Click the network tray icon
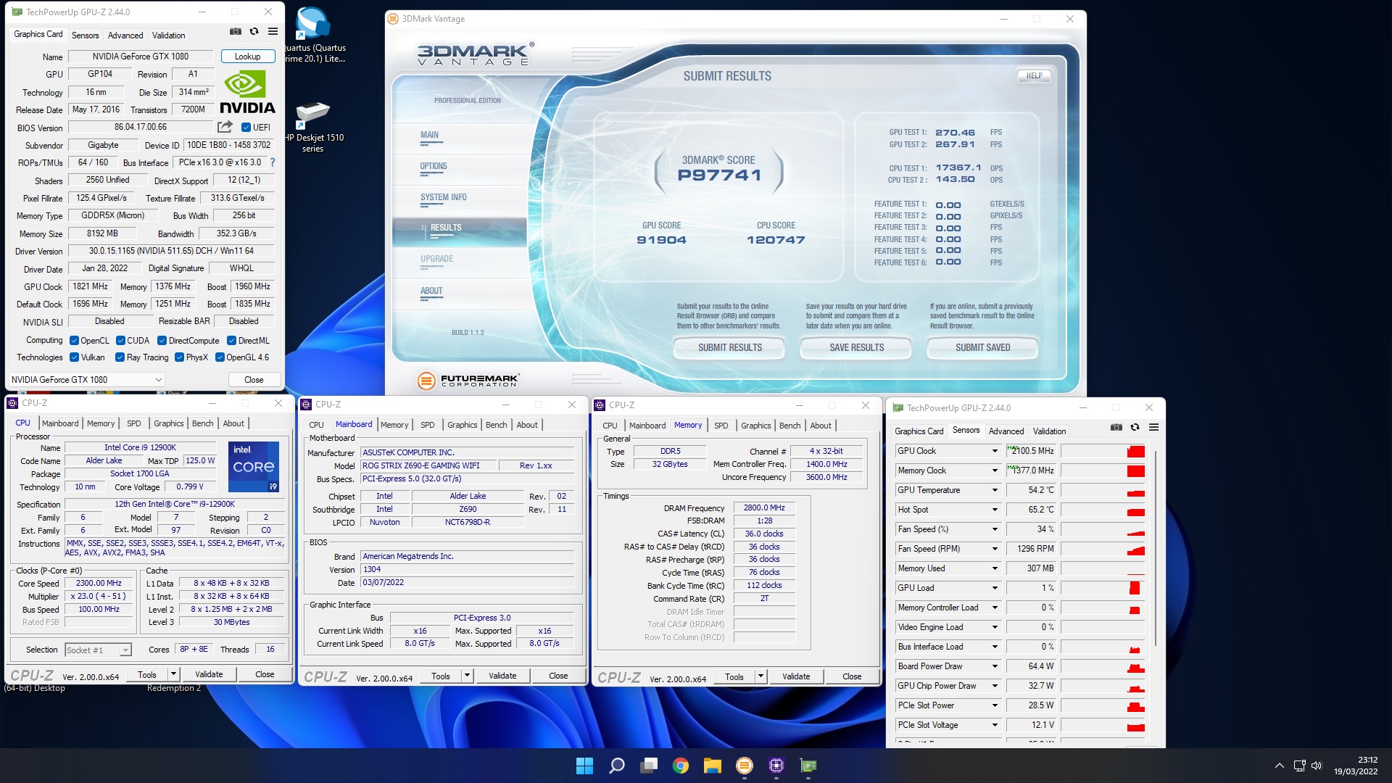1392x783 pixels. [1299, 766]
